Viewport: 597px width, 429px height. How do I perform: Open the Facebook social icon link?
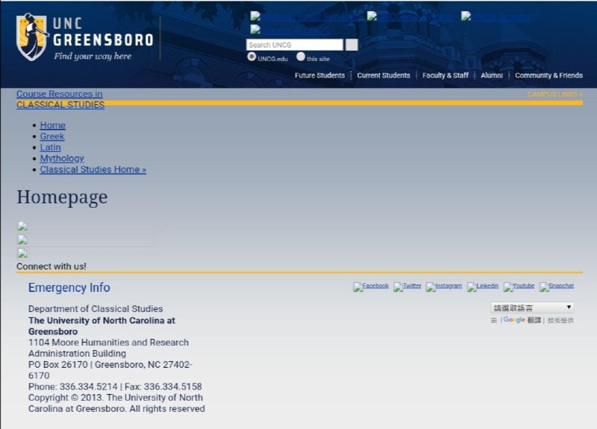(371, 287)
